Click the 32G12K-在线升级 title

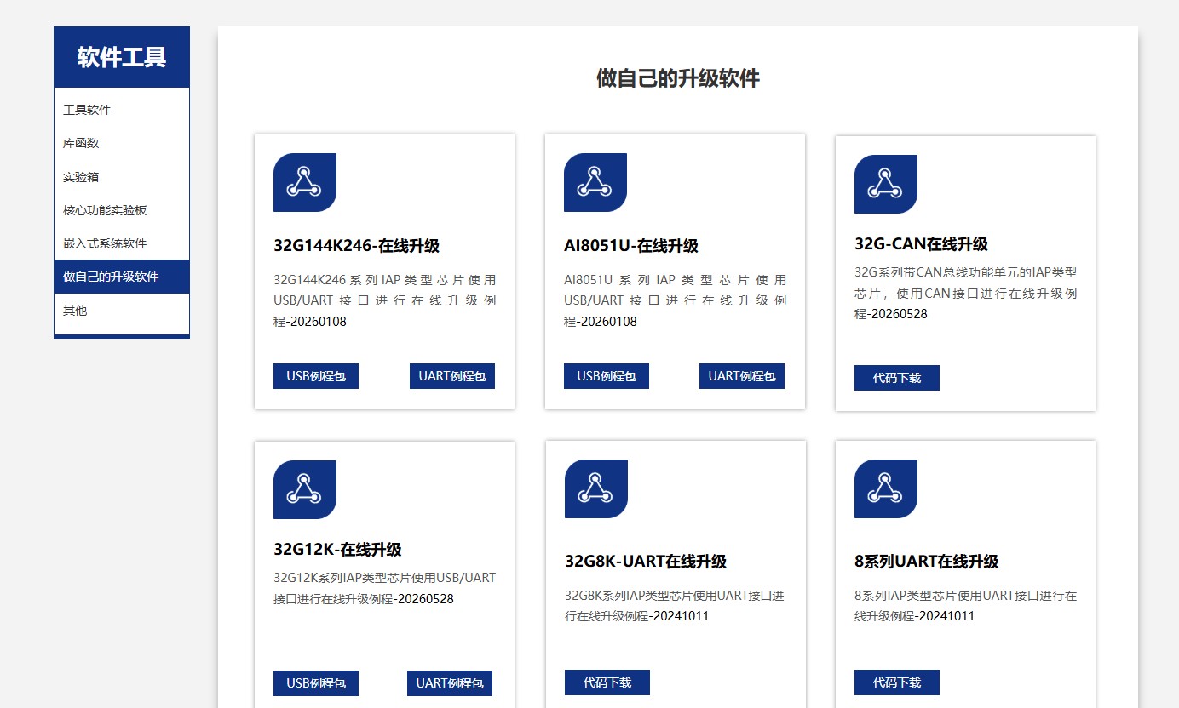coord(337,550)
